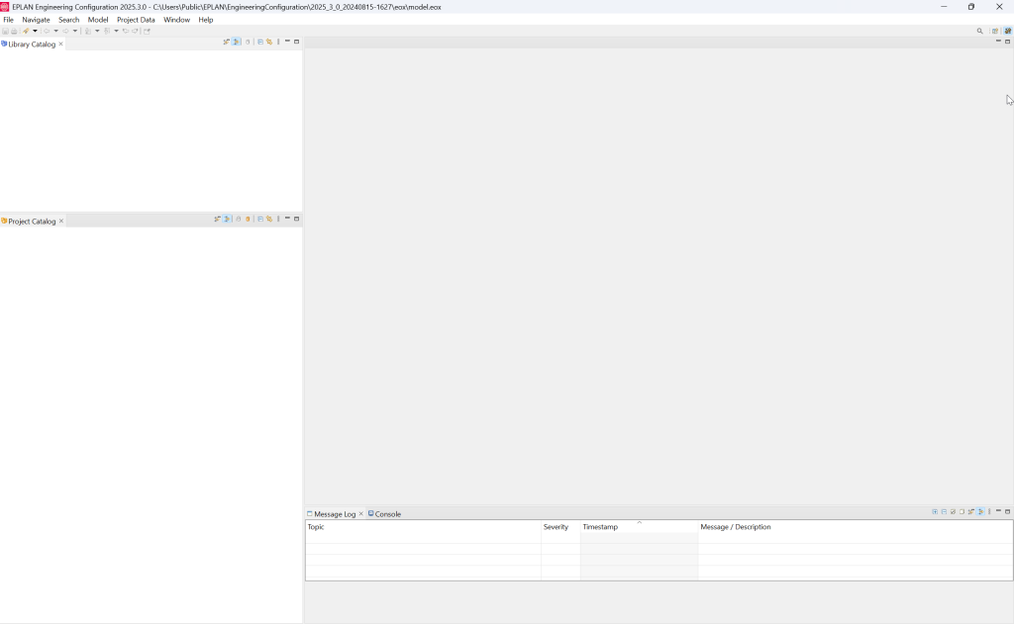The width and height of the screenshot is (1014, 624).
Task: Open the Navigate menu
Action: 36,20
